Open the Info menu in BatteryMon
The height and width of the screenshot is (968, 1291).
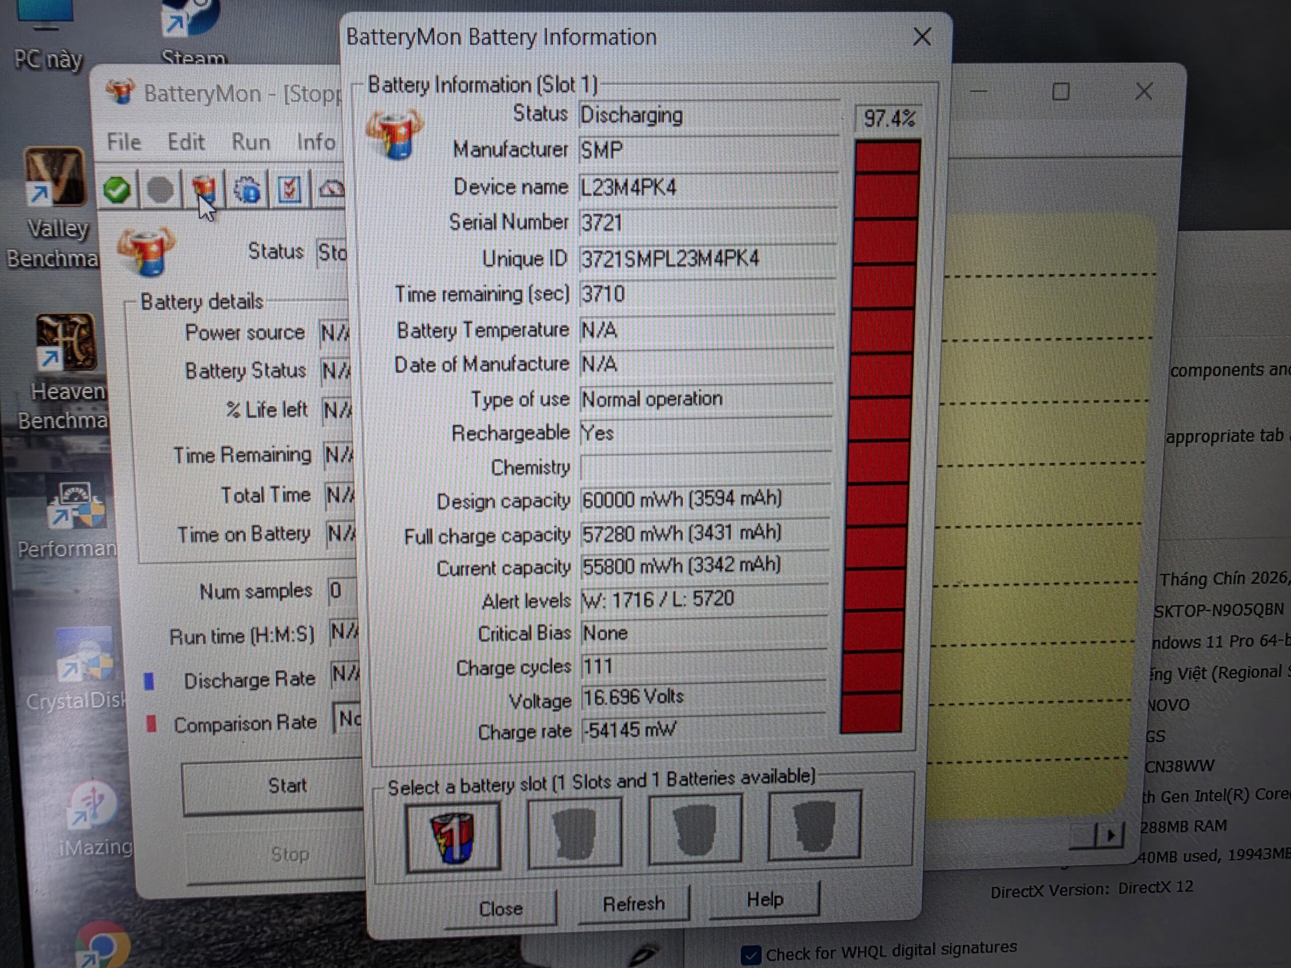point(316,142)
